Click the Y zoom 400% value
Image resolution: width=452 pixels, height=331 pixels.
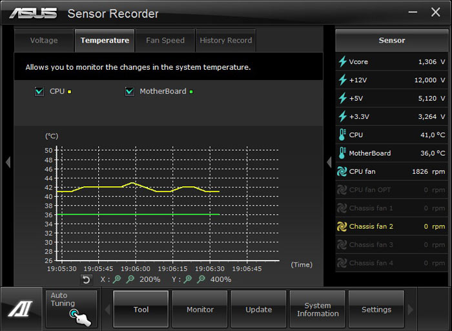[221, 279]
